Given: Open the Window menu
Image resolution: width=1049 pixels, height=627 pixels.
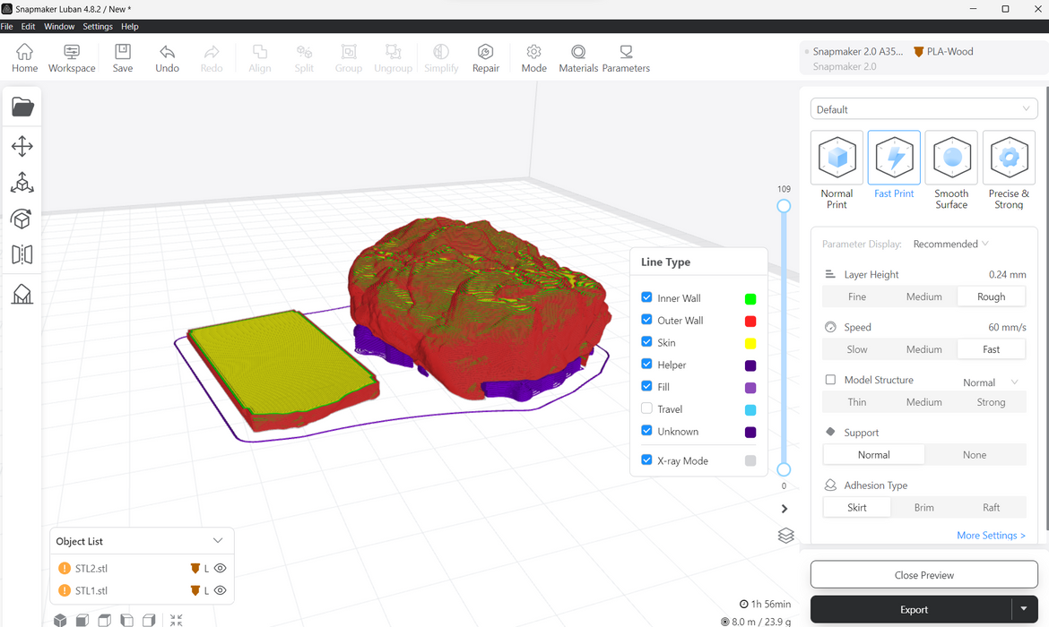Looking at the screenshot, I should pos(59,27).
